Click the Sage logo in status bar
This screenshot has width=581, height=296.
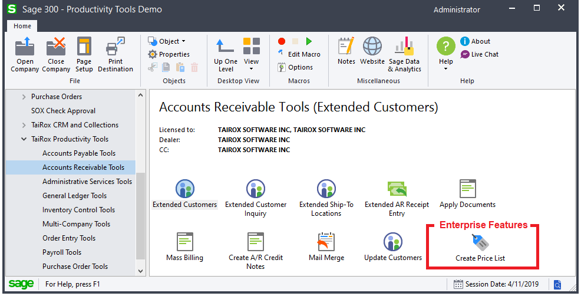(x=21, y=284)
